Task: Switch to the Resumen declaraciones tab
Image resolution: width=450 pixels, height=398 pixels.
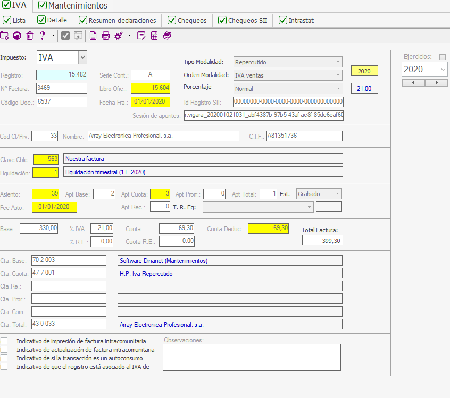Action: (x=118, y=21)
